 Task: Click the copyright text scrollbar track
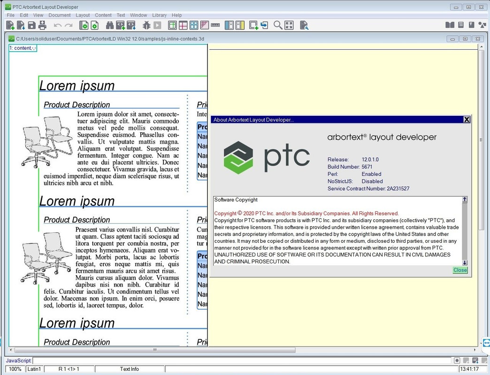[465, 231]
